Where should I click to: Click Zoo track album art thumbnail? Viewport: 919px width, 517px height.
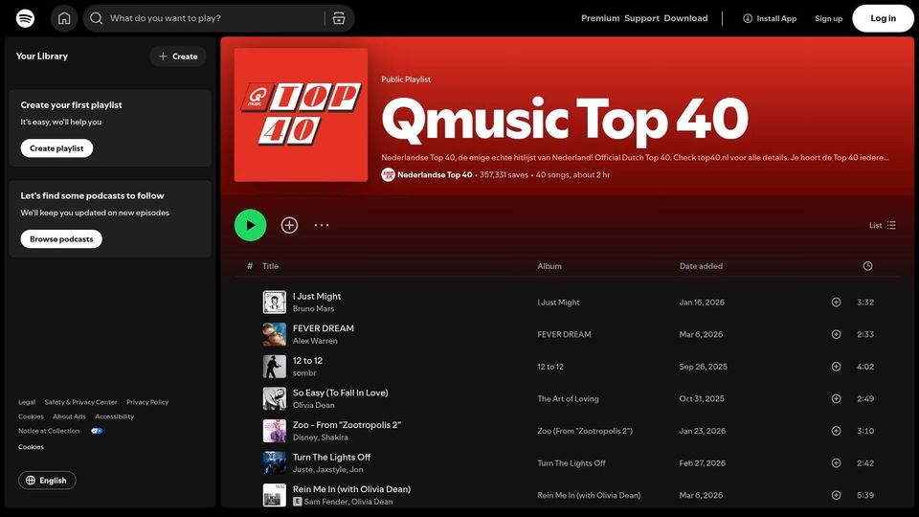tap(275, 432)
